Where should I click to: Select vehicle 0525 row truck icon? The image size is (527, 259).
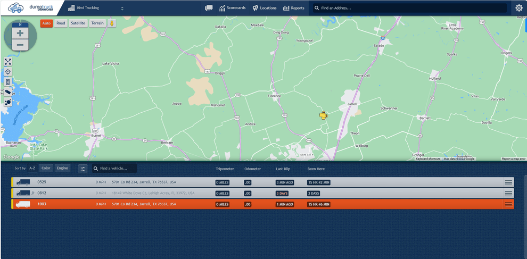[x=23, y=182]
